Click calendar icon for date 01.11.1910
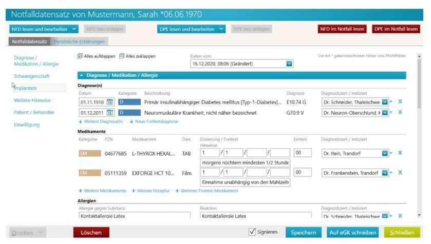This screenshot has height=244, width=431. pos(110,102)
